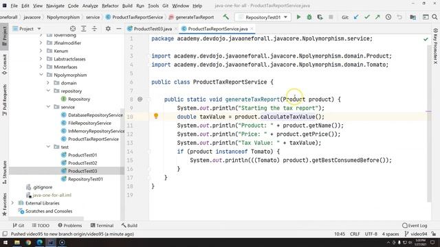The height and width of the screenshot is (247, 440).
Task: Click the green inspection checkmark in editor
Action: pyautogui.click(x=426, y=39)
